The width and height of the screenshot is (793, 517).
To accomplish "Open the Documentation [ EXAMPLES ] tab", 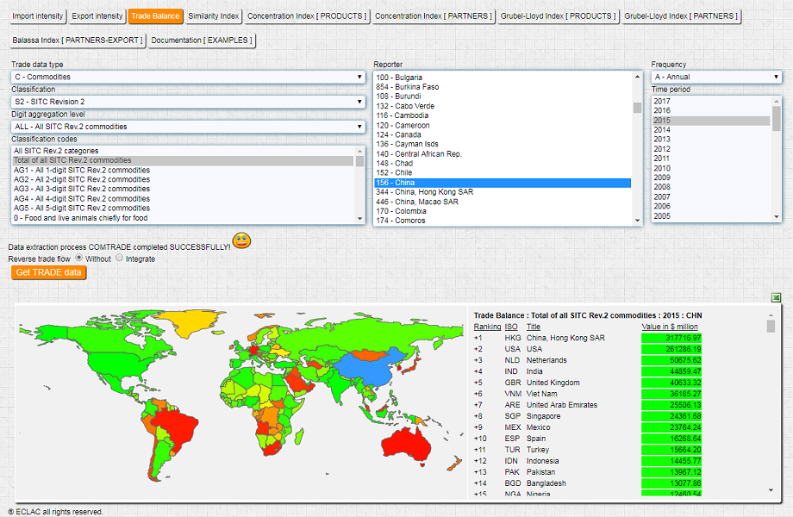I will 203,40.
